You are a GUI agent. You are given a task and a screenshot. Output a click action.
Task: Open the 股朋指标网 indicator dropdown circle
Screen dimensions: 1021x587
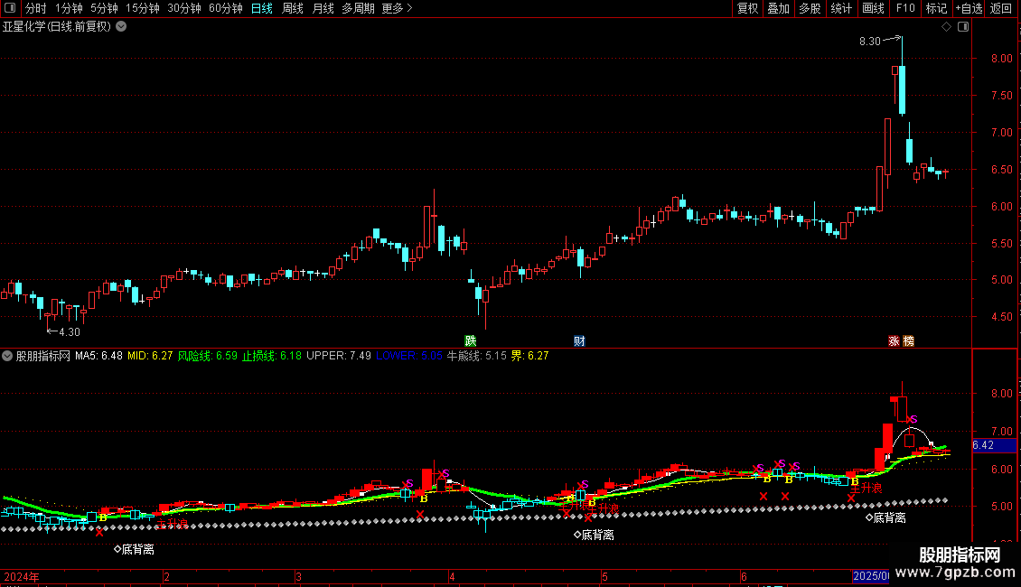(7, 356)
